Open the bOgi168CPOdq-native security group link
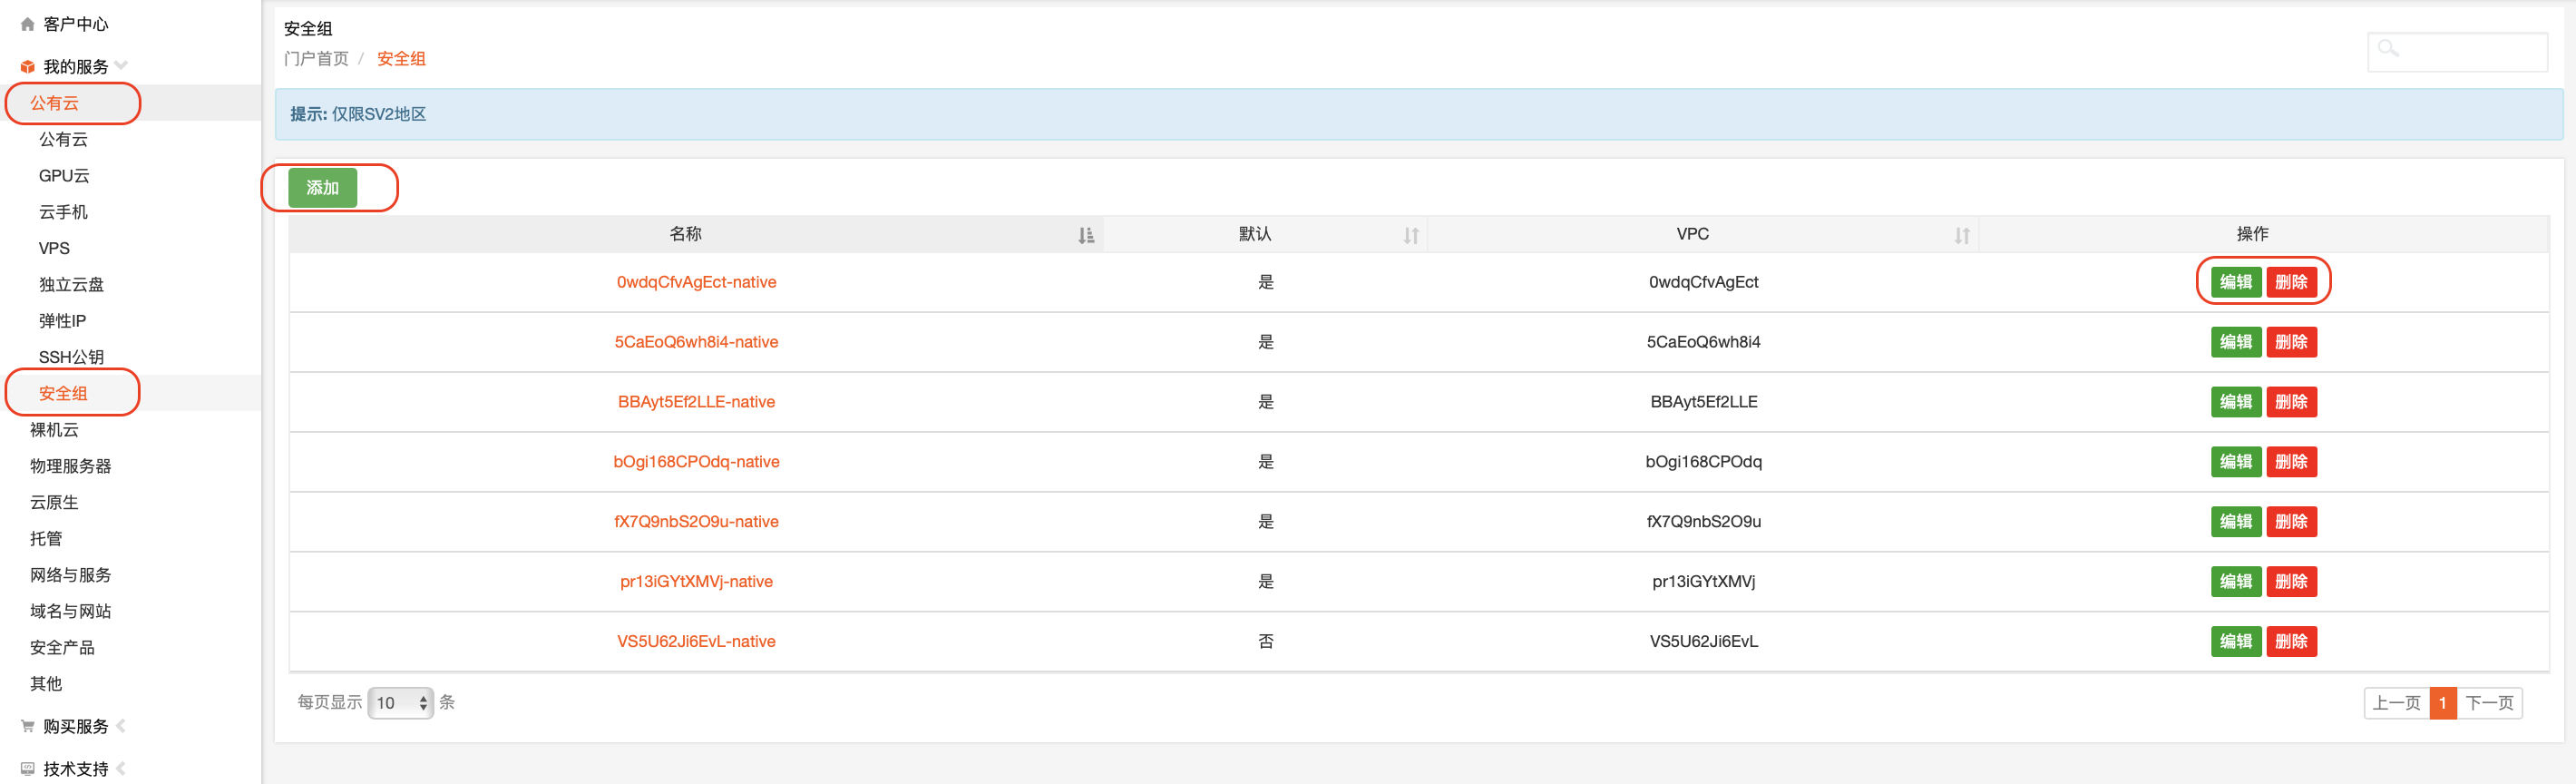The height and width of the screenshot is (784, 2576). click(696, 462)
